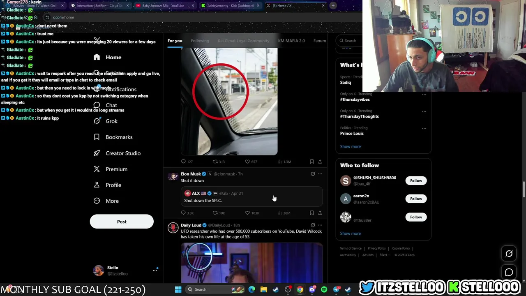The height and width of the screenshot is (296, 526).
Task: Open Spotify from the taskbar
Action: tap(324, 289)
